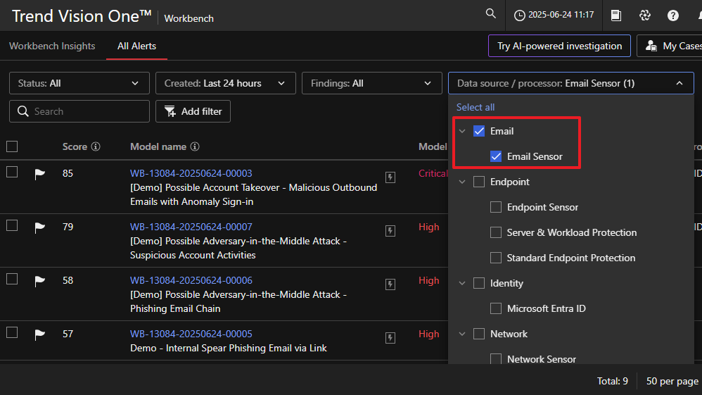This screenshot has width=702, height=395.
Task: Click the Score column info icon
Action: 96,147
